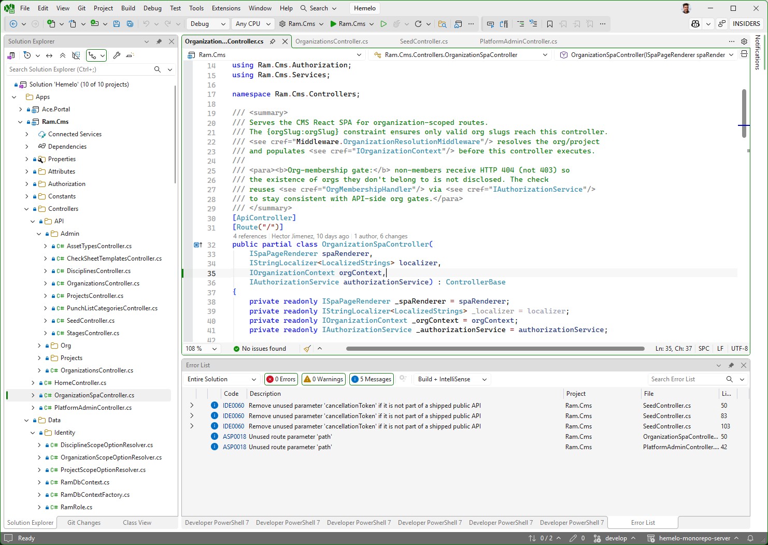Click the Ace.Portal project node
This screenshot has height=545, width=768.
coord(55,109)
